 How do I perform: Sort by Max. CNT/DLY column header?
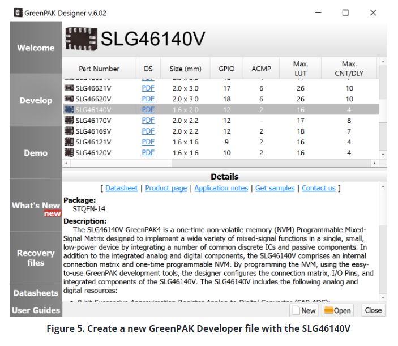[x=349, y=69]
